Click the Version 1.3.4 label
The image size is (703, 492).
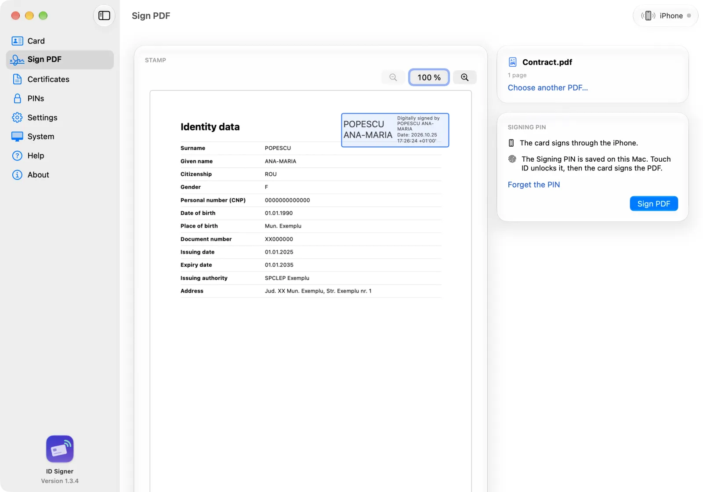pos(60,481)
